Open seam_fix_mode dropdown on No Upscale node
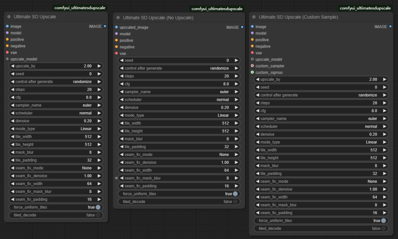The height and width of the screenshot is (239, 398). tap(179, 154)
